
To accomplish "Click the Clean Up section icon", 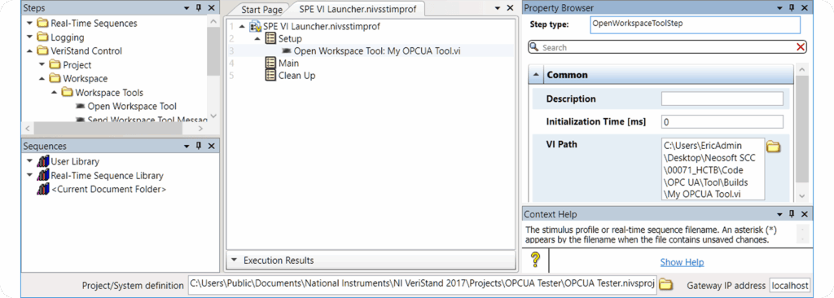I will [x=270, y=76].
